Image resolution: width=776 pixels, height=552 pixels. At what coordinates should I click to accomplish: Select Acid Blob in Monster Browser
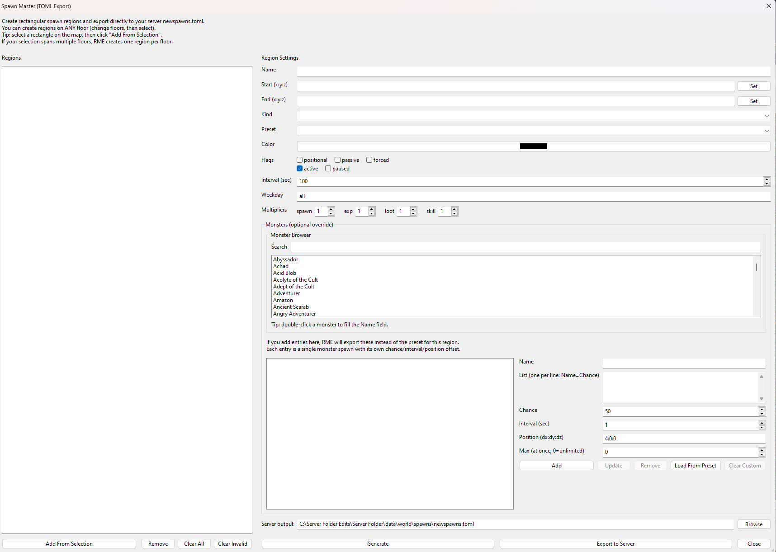pyautogui.click(x=285, y=273)
